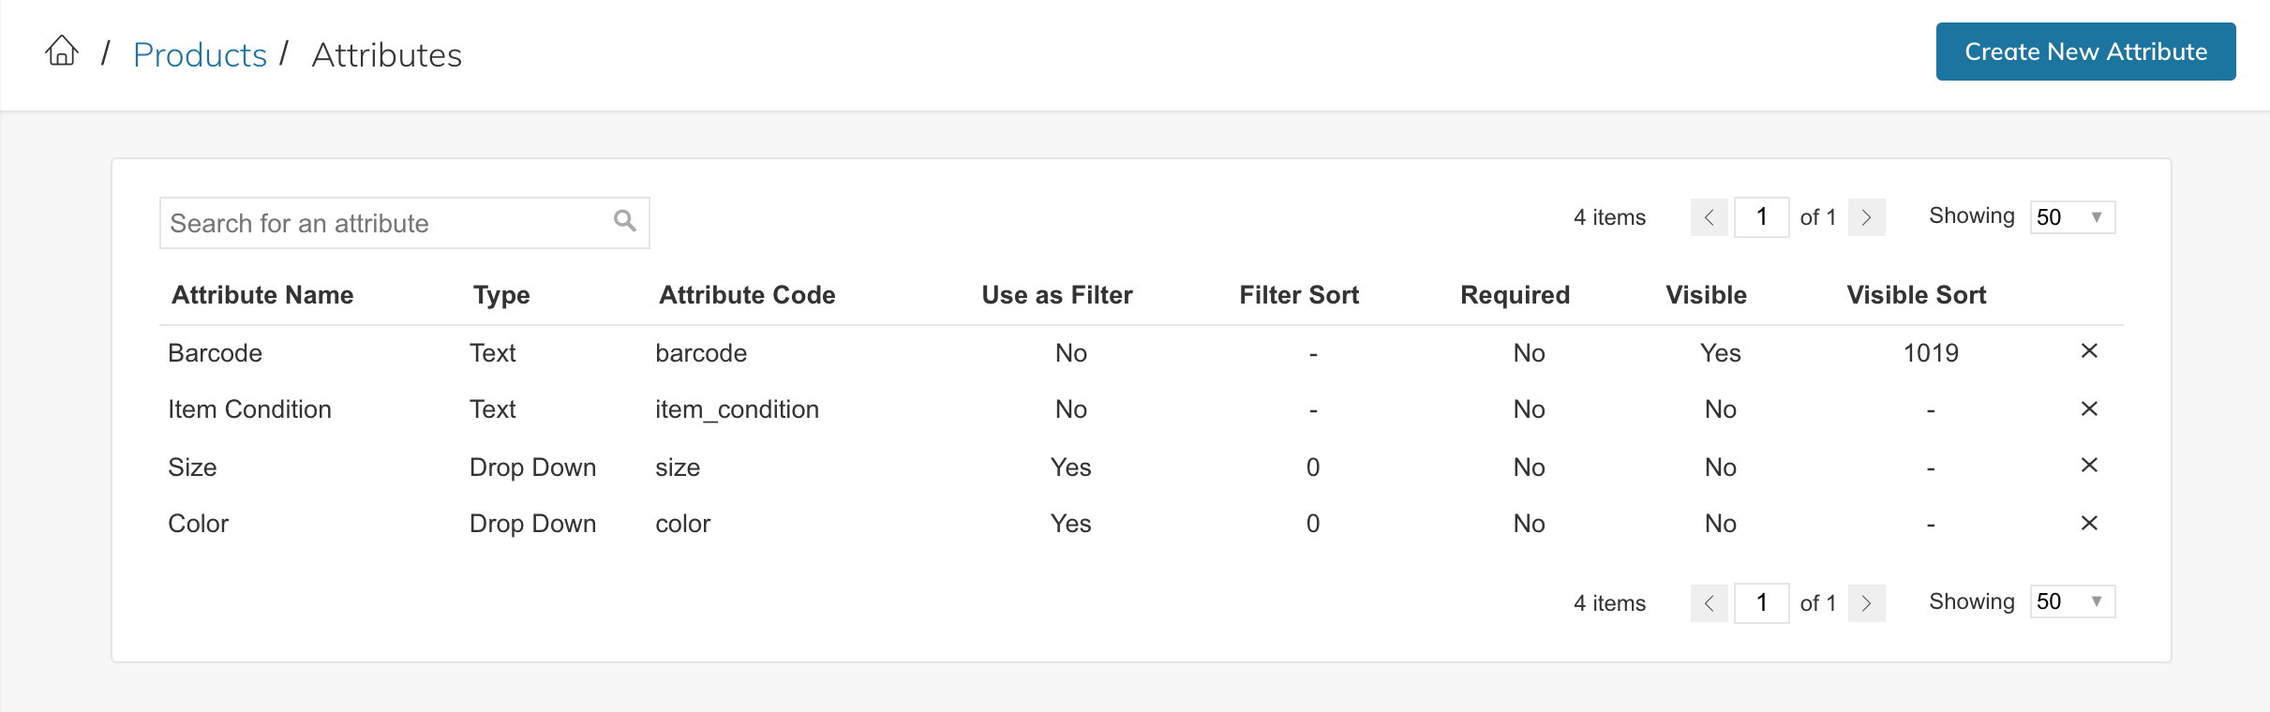Image resolution: width=2270 pixels, height=712 pixels.
Task: Go to next page in top pagination
Action: pos(1866,218)
